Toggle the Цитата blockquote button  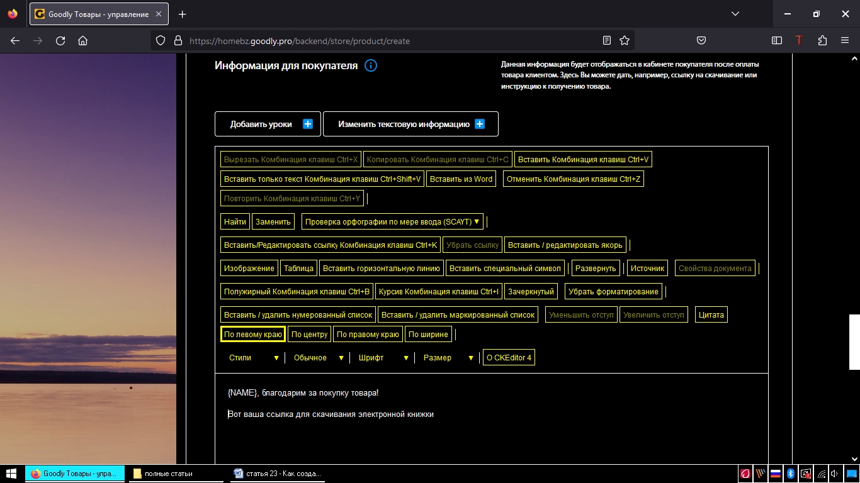pyautogui.click(x=711, y=315)
